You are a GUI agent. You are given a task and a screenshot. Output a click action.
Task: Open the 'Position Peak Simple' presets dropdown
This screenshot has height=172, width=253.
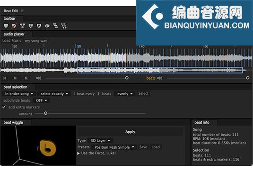coord(114,147)
